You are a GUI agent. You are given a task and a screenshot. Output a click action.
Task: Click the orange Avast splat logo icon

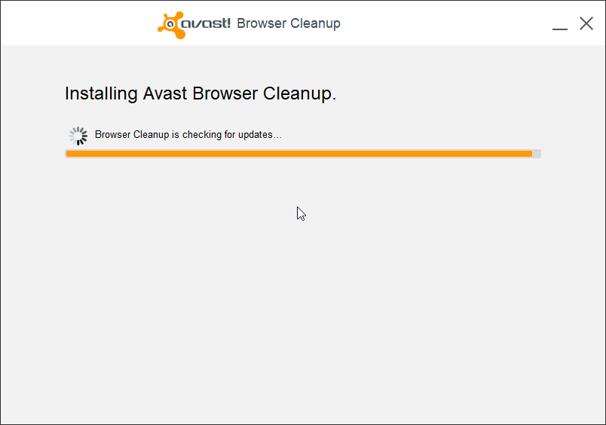[170, 23]
